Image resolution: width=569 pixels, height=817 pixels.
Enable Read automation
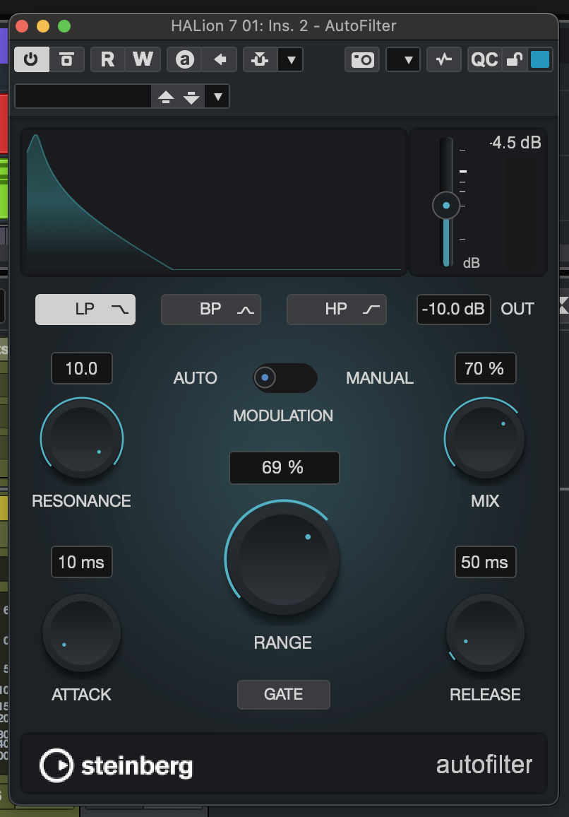[x=104, y=59]
